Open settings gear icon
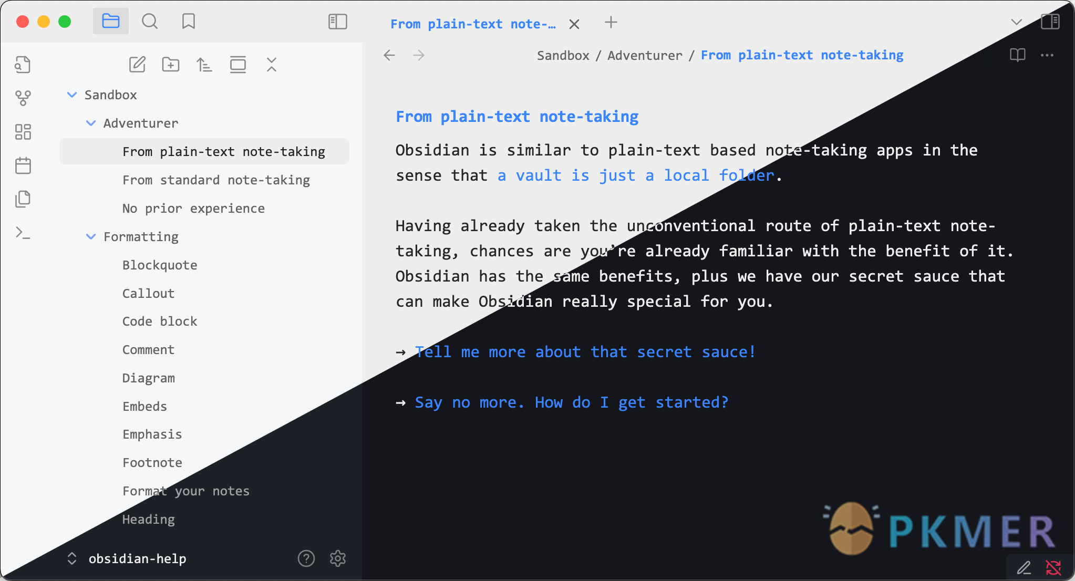Screen dimensions: 1075x581 338,558
